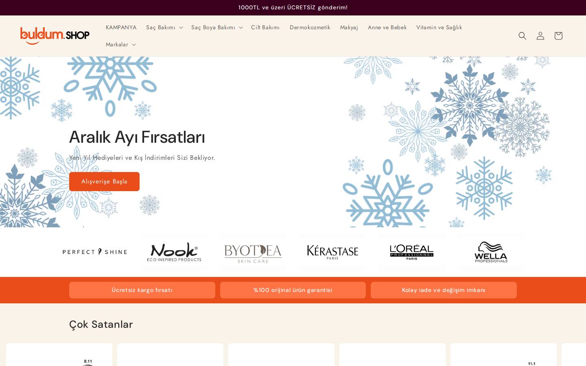Open the search magnifier icon
The width and height of the screenshot is (586, 366).
(x=523, y=36)
